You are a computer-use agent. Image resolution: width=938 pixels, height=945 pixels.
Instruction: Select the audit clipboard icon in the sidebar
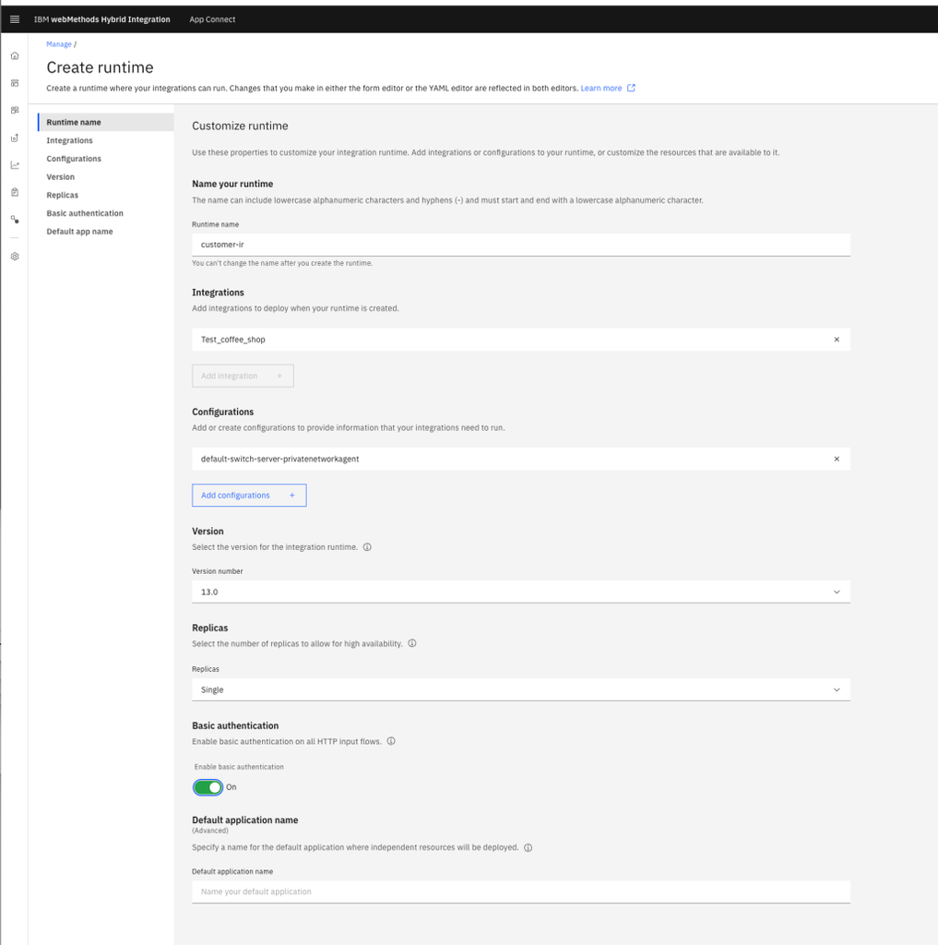coord(14,191)
